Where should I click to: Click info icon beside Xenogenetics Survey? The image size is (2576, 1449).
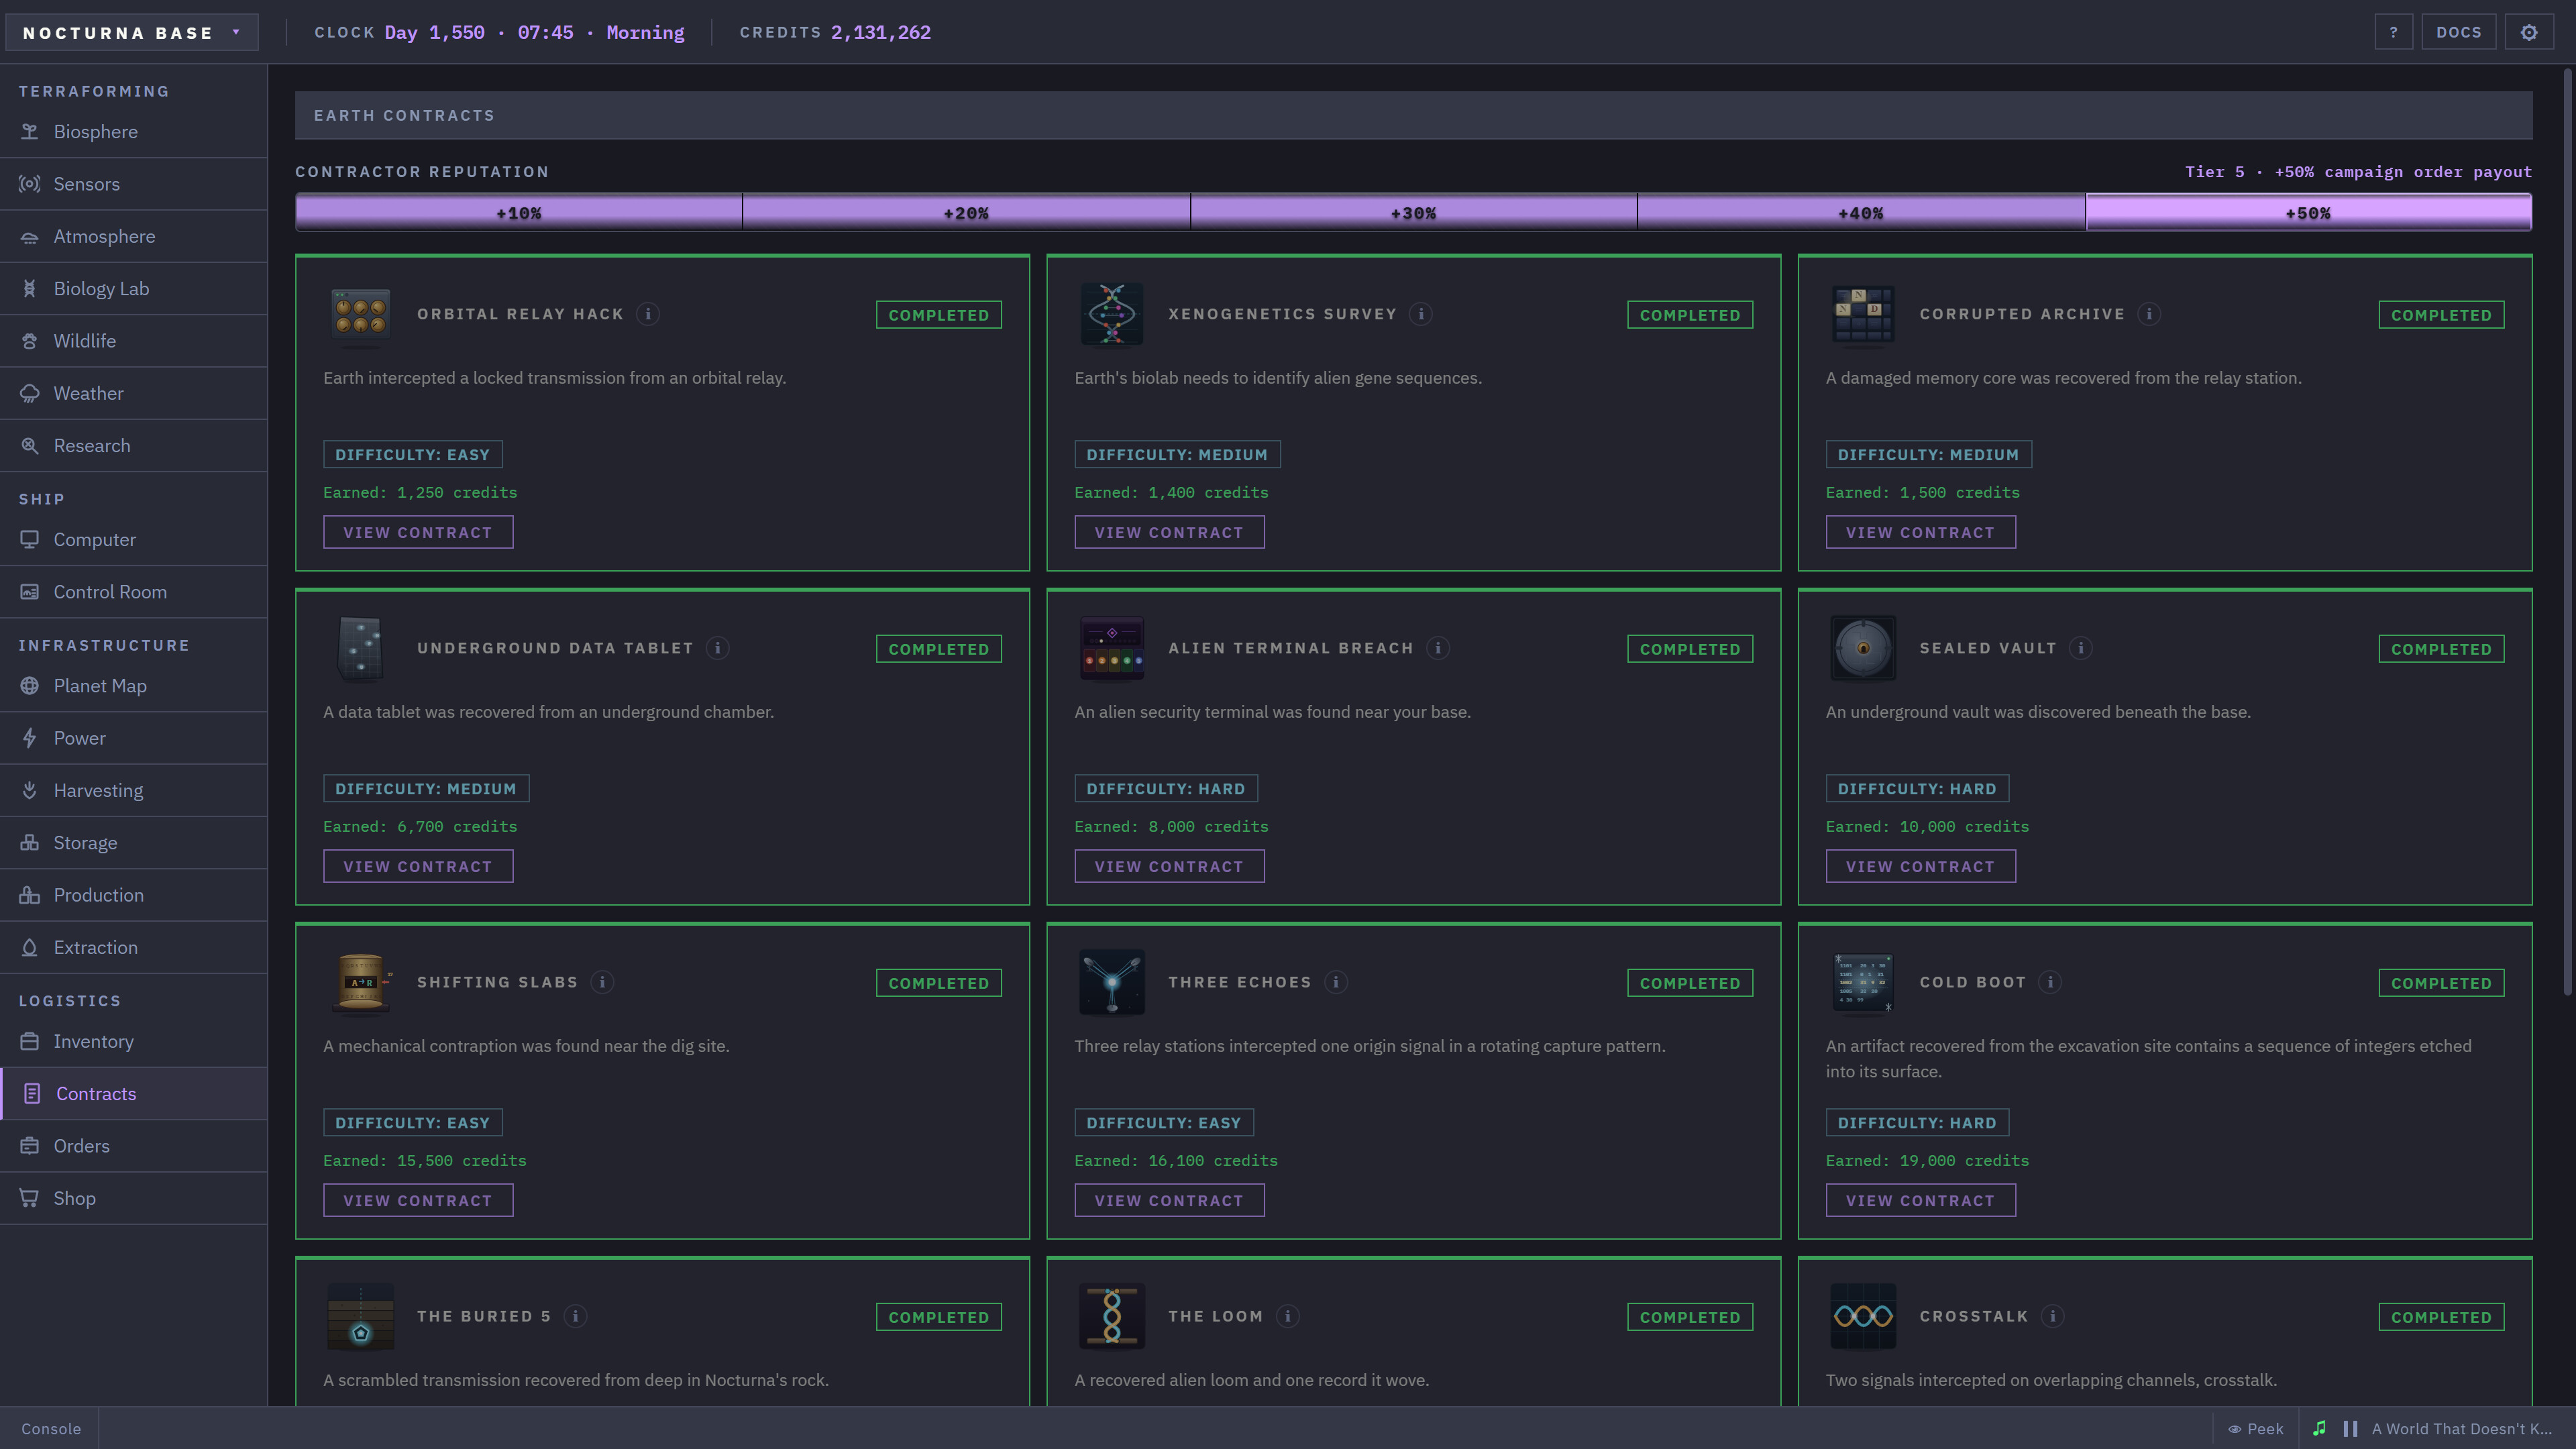[x=1421, y=314]
